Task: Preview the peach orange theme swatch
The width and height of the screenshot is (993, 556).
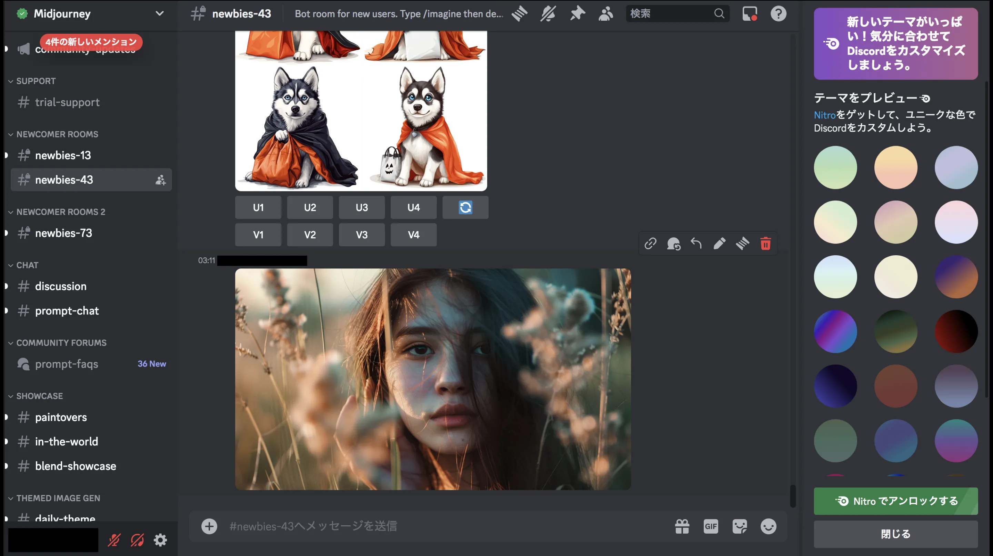Action: [x=895, y=167]
